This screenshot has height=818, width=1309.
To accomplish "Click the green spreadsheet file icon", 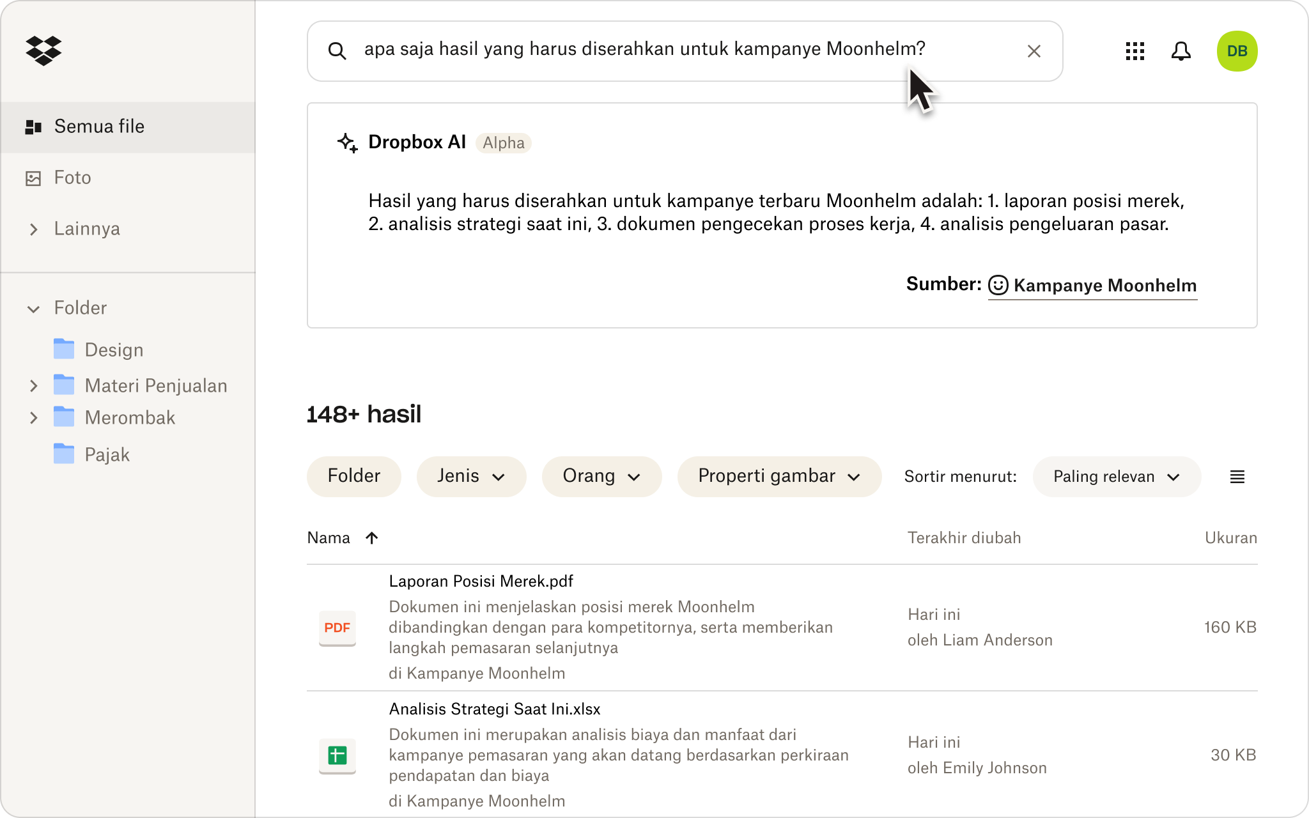I will [x=337, y=755].
